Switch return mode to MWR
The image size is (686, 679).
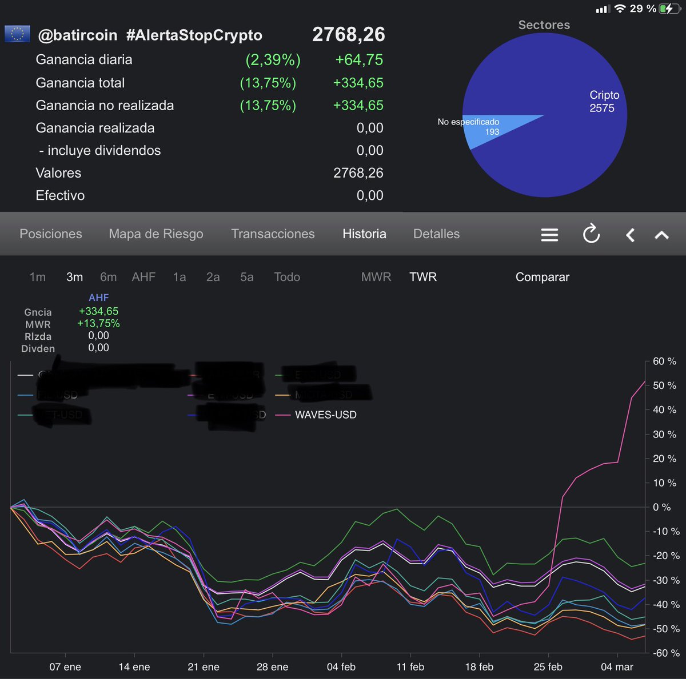point(376,277)
